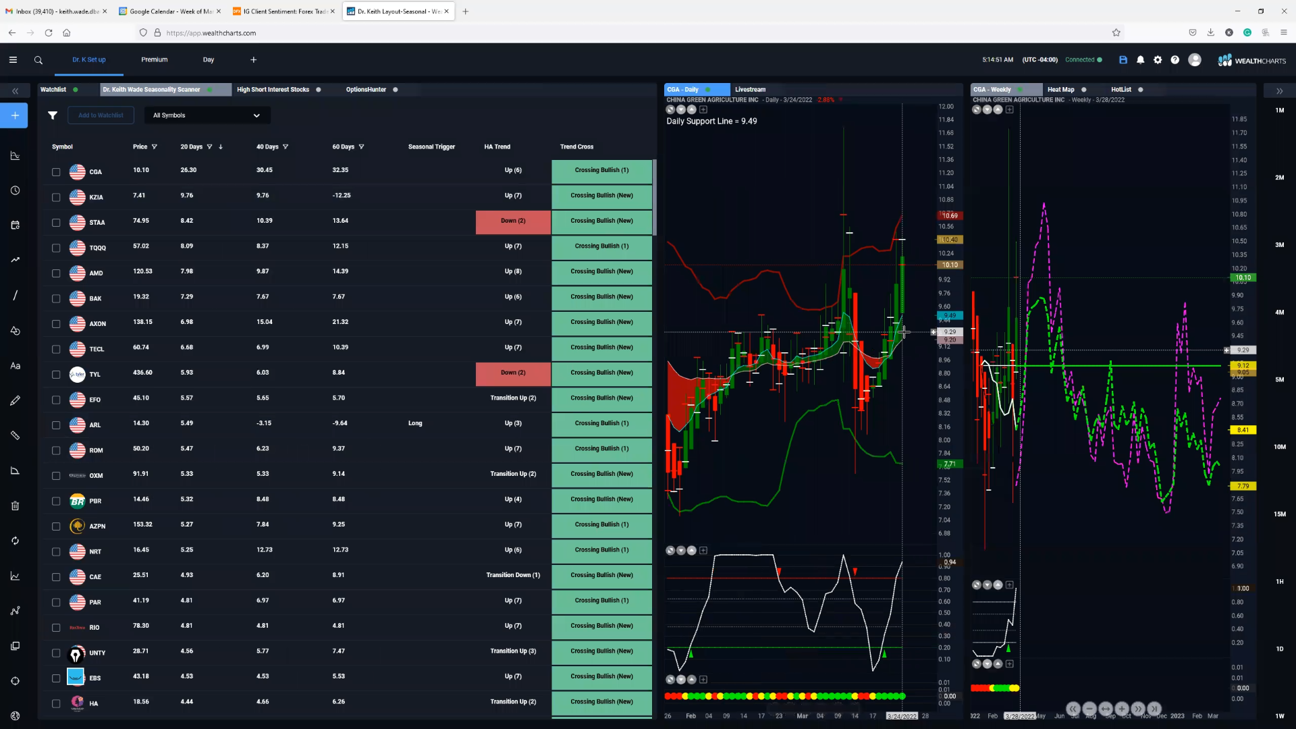Open the calendar tool in sidebar
Screen dimensions: 1296x729
coord(15,225)
